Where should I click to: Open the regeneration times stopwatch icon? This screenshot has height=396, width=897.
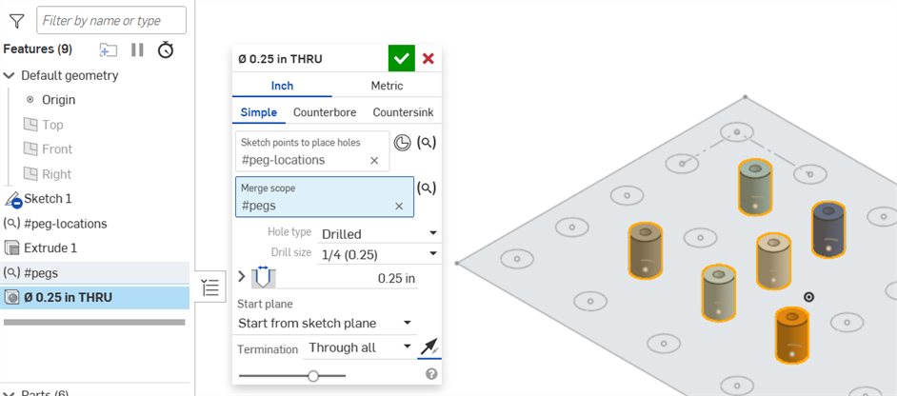point(166,49)
